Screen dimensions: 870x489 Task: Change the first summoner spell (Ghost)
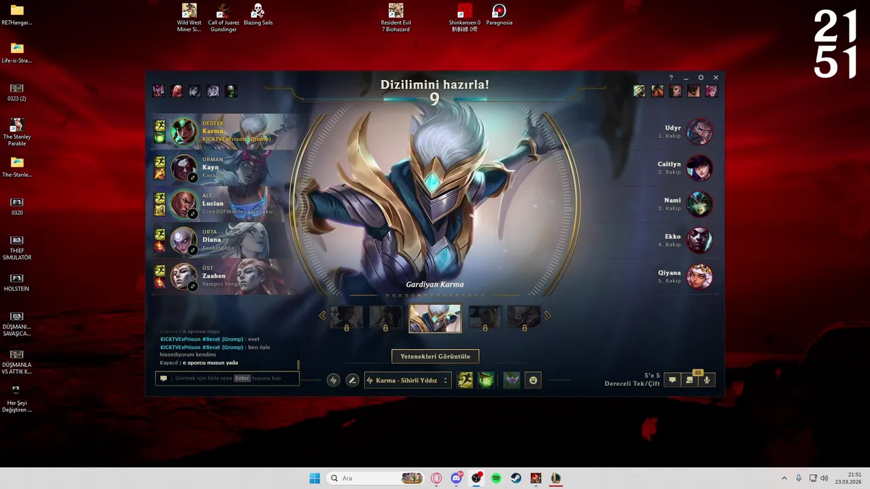(x=465, y=380)
